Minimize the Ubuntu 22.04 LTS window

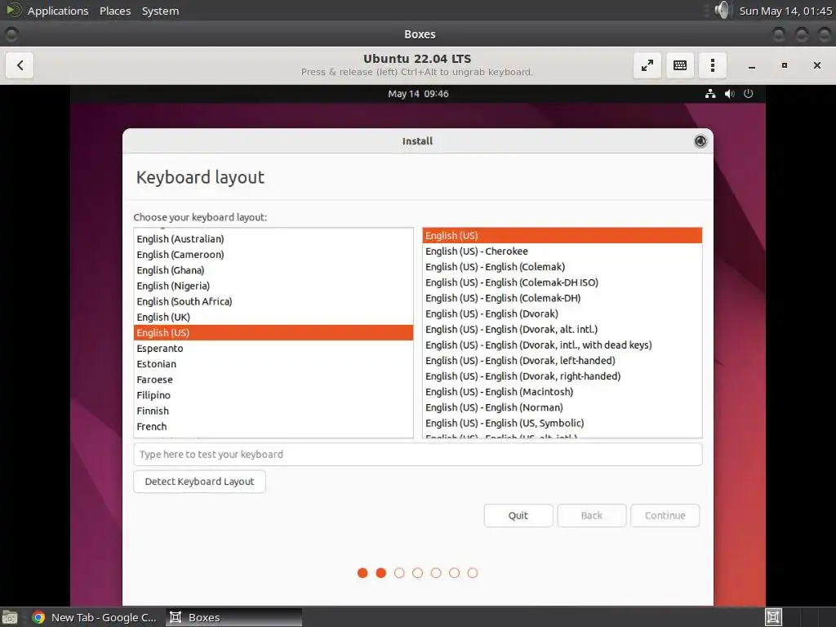[x=752, y=65]
